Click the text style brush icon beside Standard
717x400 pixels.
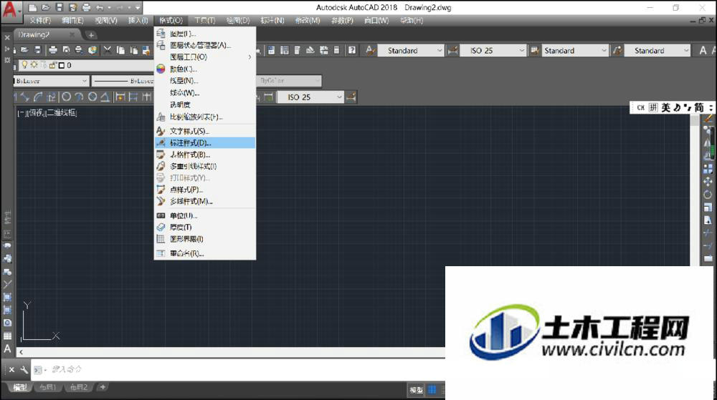coord(371,50)
